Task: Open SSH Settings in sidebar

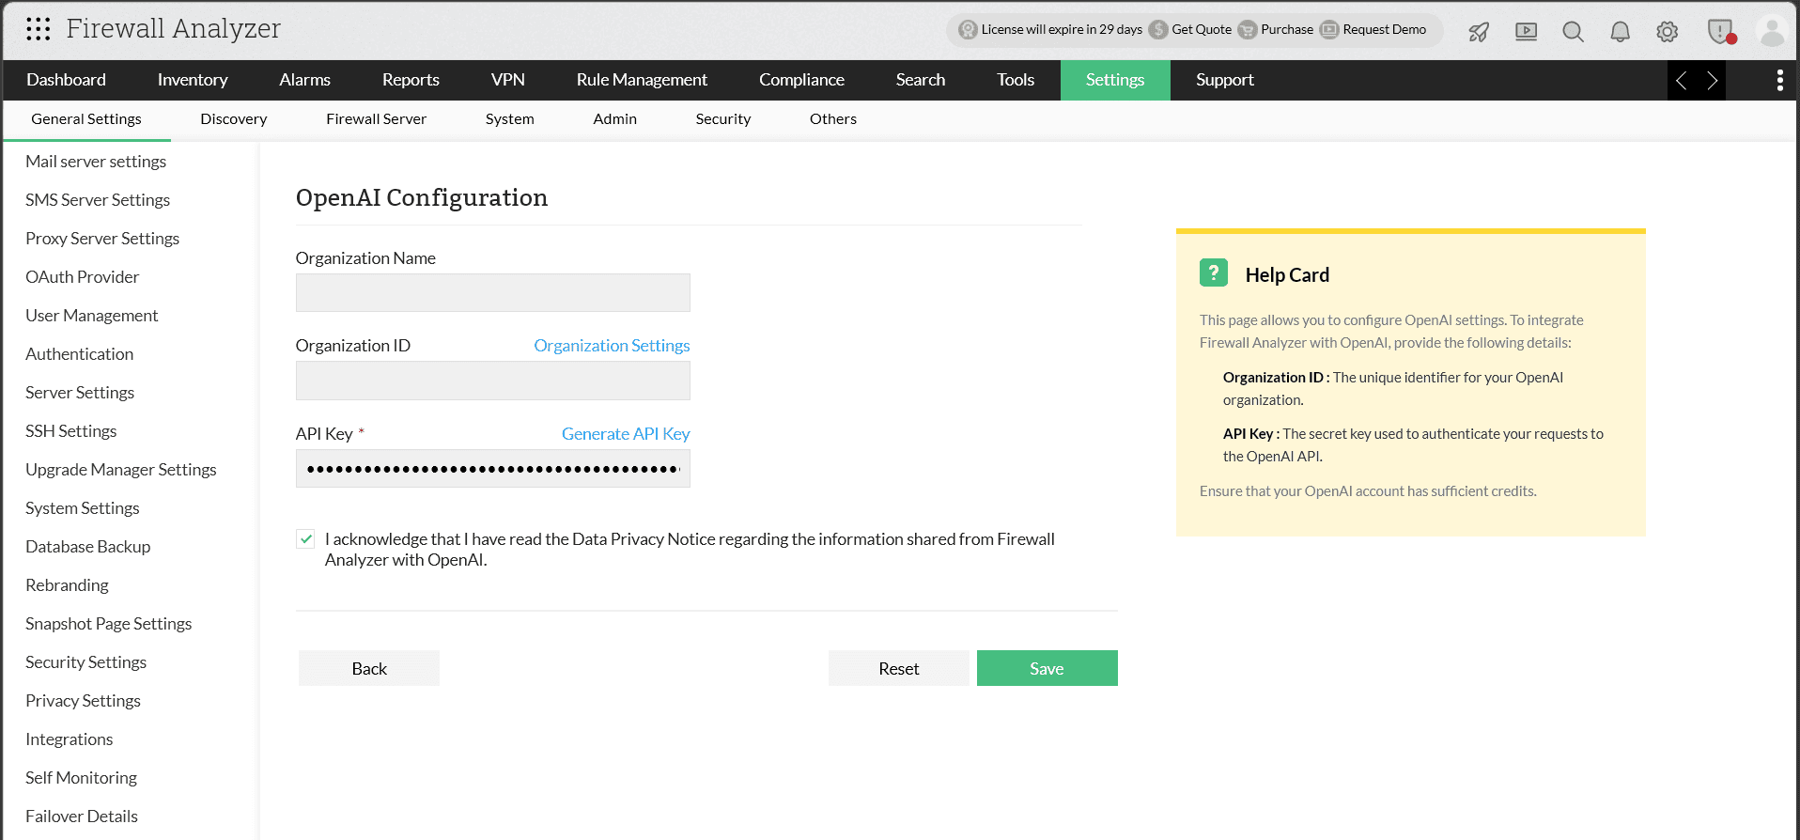Action: [70, 431]
